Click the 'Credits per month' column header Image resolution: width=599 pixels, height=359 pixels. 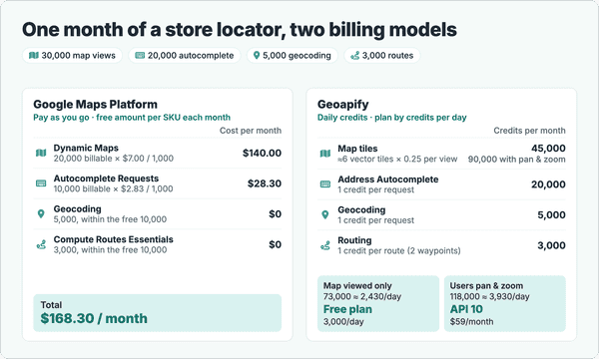click(x=529, y=131)
